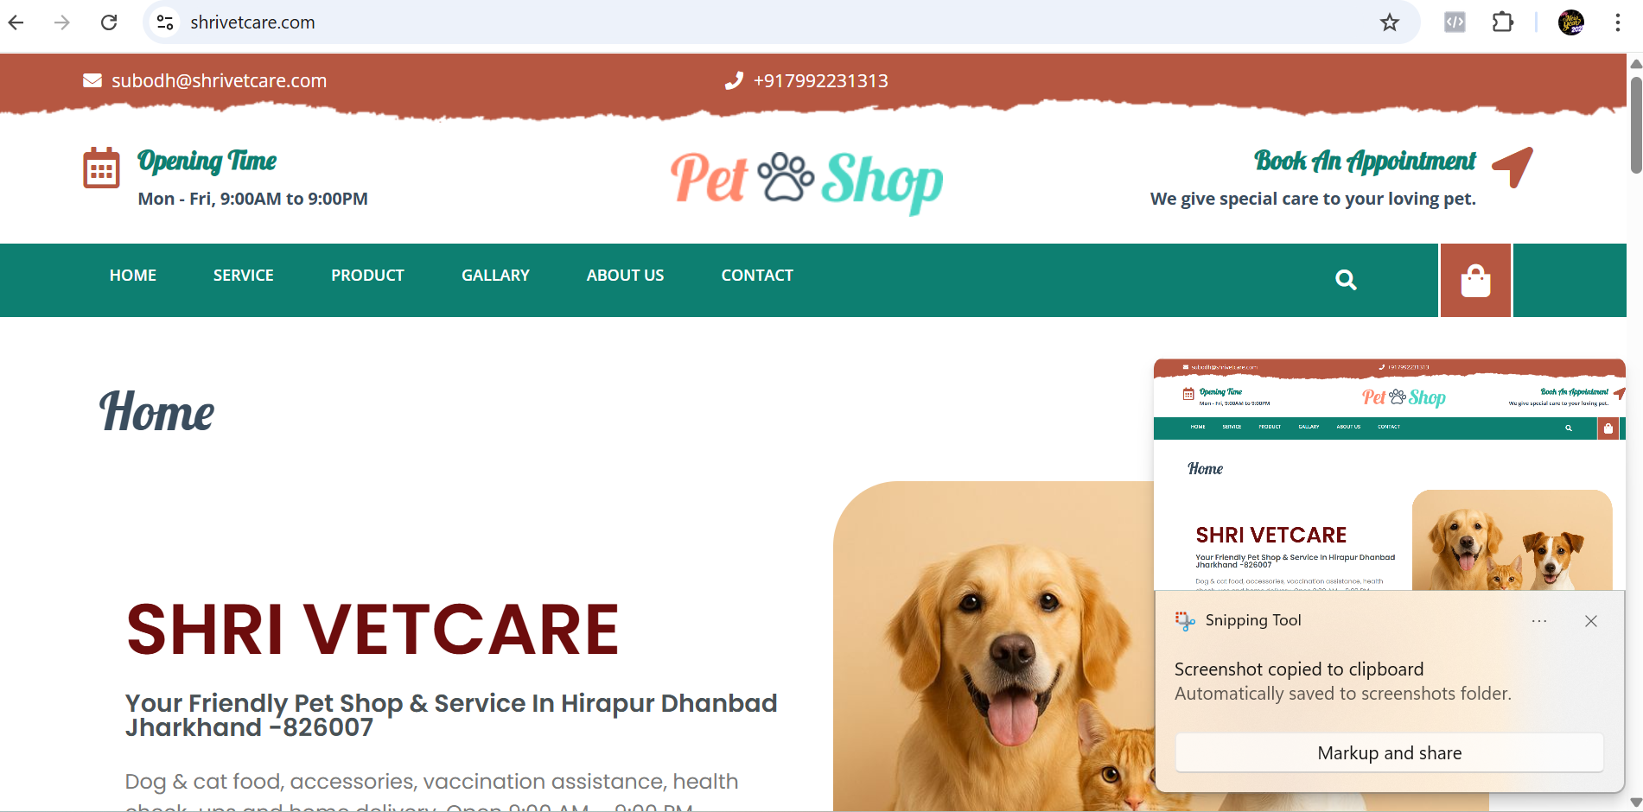Go to SERVICE menu item
The width and height of the screenshot is (1643, 812).
244,275
